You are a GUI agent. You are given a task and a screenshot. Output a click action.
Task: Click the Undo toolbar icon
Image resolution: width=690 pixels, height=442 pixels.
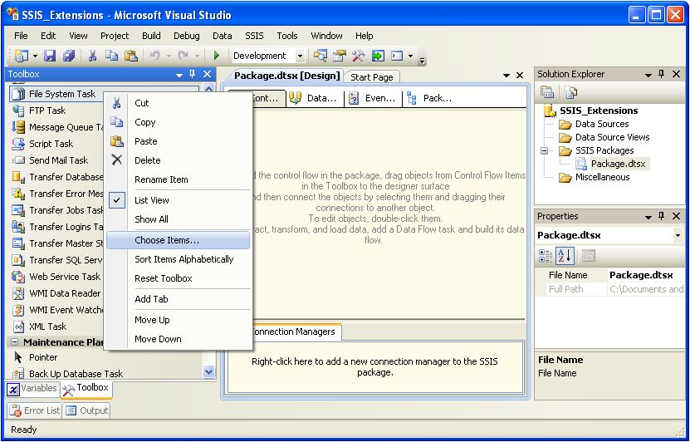[155, 56]
